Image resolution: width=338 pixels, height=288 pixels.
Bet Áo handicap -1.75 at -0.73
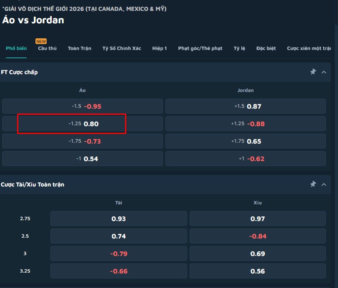(83, 141)
